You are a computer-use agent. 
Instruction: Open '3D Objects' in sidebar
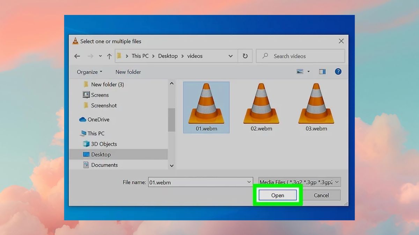[x=104, y=144]
